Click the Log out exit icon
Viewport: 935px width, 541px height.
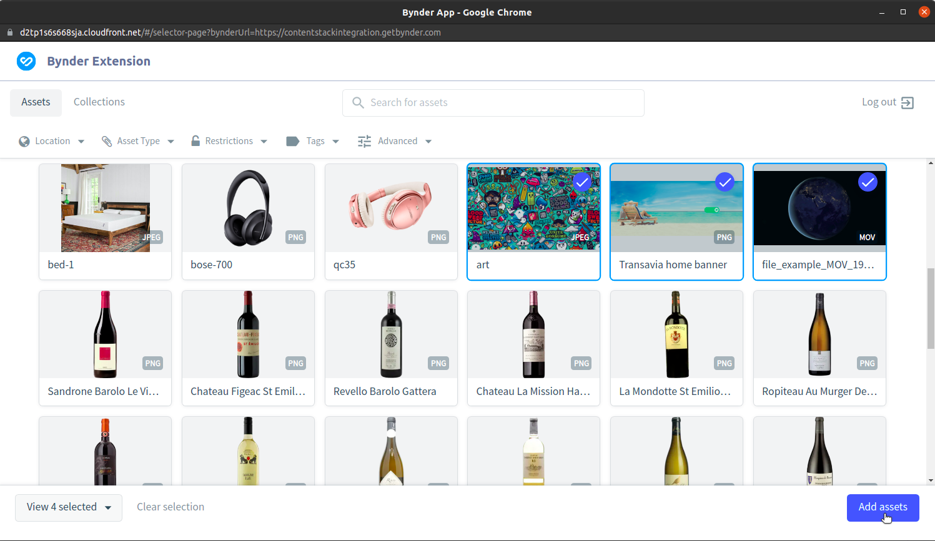tap(908, 103)
